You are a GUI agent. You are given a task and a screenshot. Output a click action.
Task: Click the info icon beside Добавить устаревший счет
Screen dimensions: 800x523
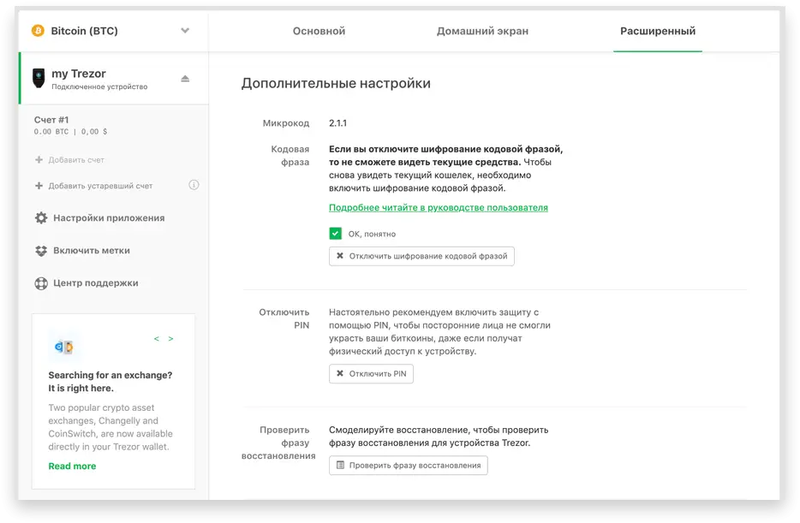coord(194,185)
